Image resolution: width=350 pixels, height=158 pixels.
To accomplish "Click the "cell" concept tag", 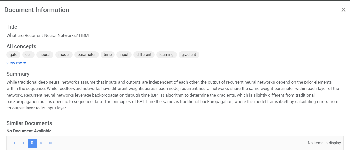I will (x=28, y=54).
